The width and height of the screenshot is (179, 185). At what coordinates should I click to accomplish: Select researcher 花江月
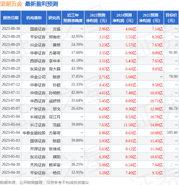pyautogui.click(x=55, y=117)
